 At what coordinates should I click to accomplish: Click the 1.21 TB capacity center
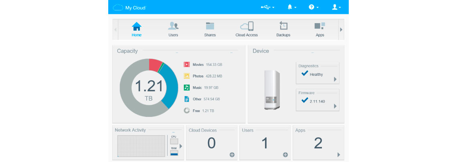(x=149, y=90)
